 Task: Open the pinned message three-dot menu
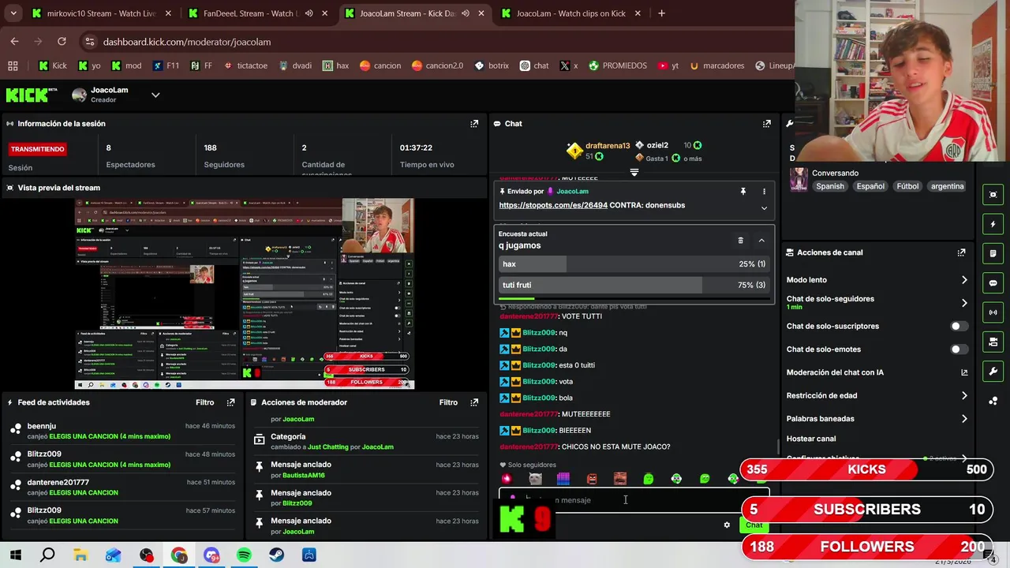[x=764, y=192]
